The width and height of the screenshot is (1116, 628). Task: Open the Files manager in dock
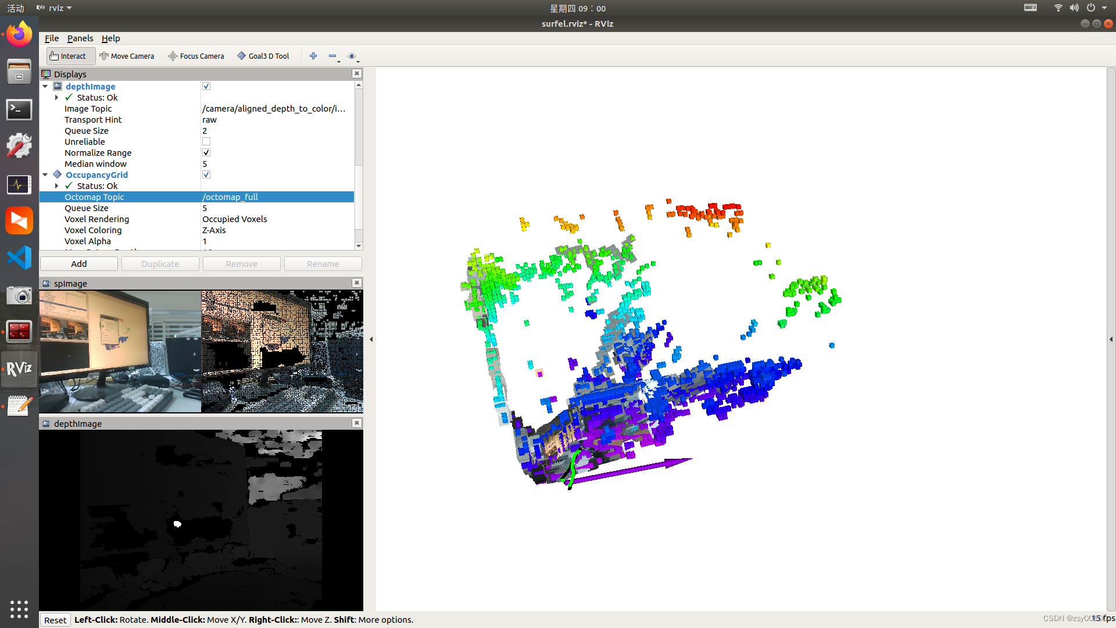[19, 72]
